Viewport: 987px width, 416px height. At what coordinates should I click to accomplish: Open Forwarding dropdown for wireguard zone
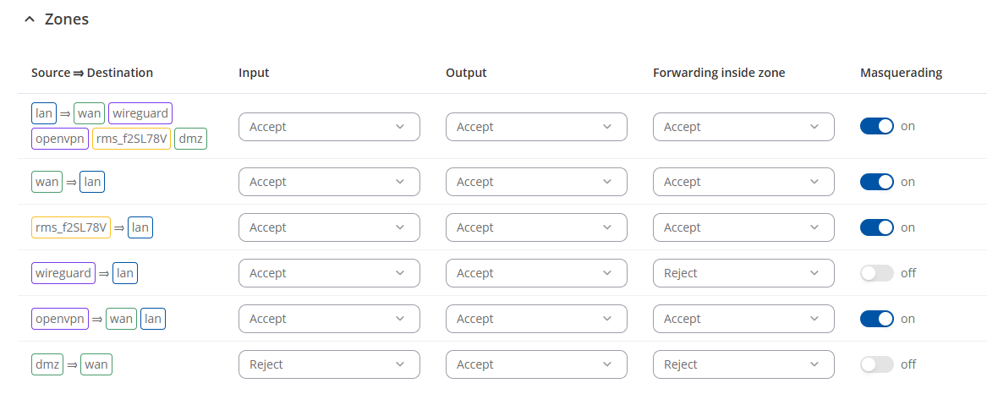(743, 273)
